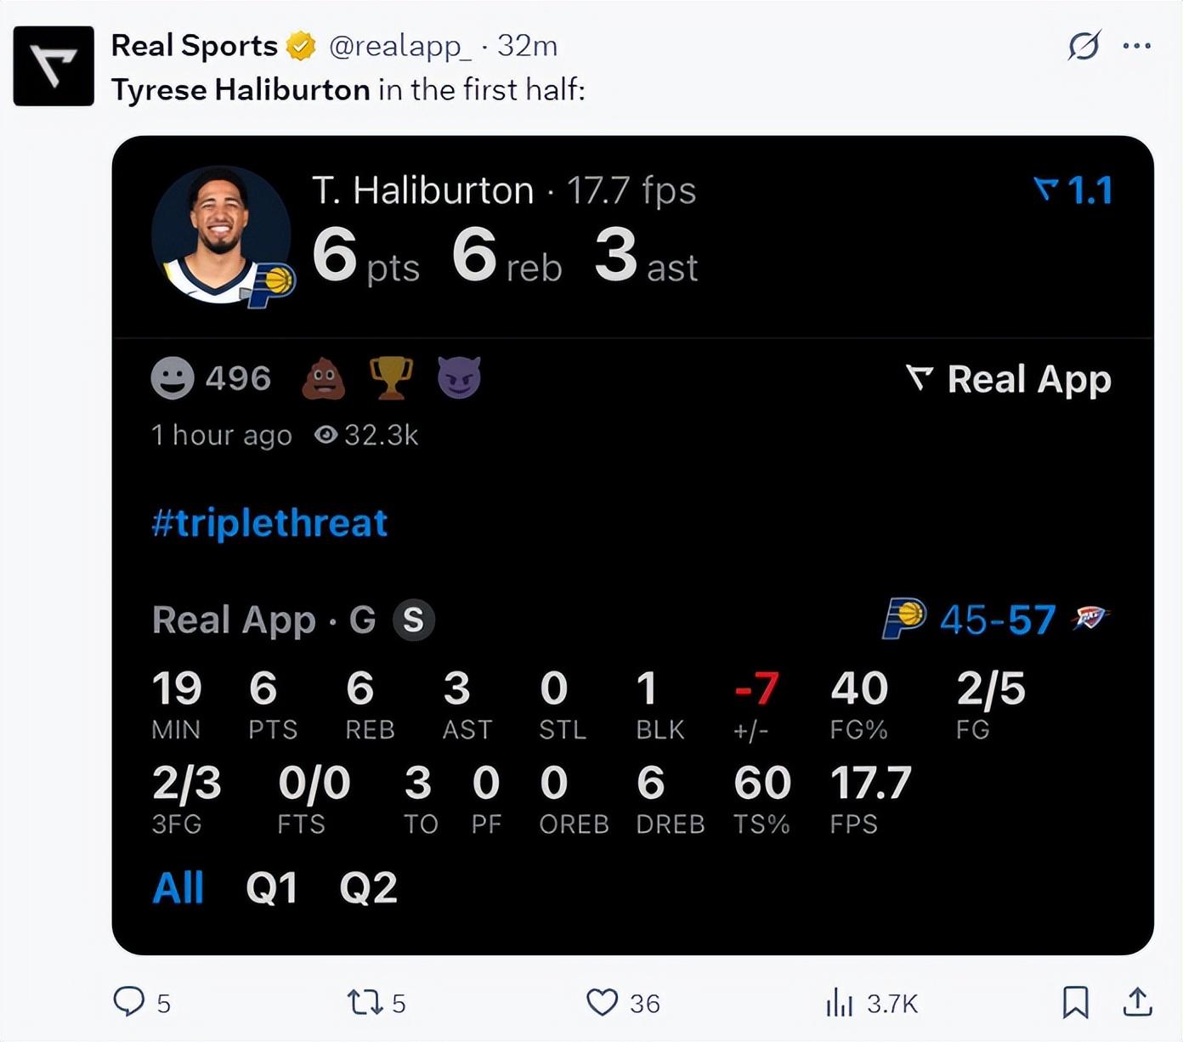Screen dimensions: 1183x1042
Task: Switch to the Q2 stats tab
Action: coord(368,888)
